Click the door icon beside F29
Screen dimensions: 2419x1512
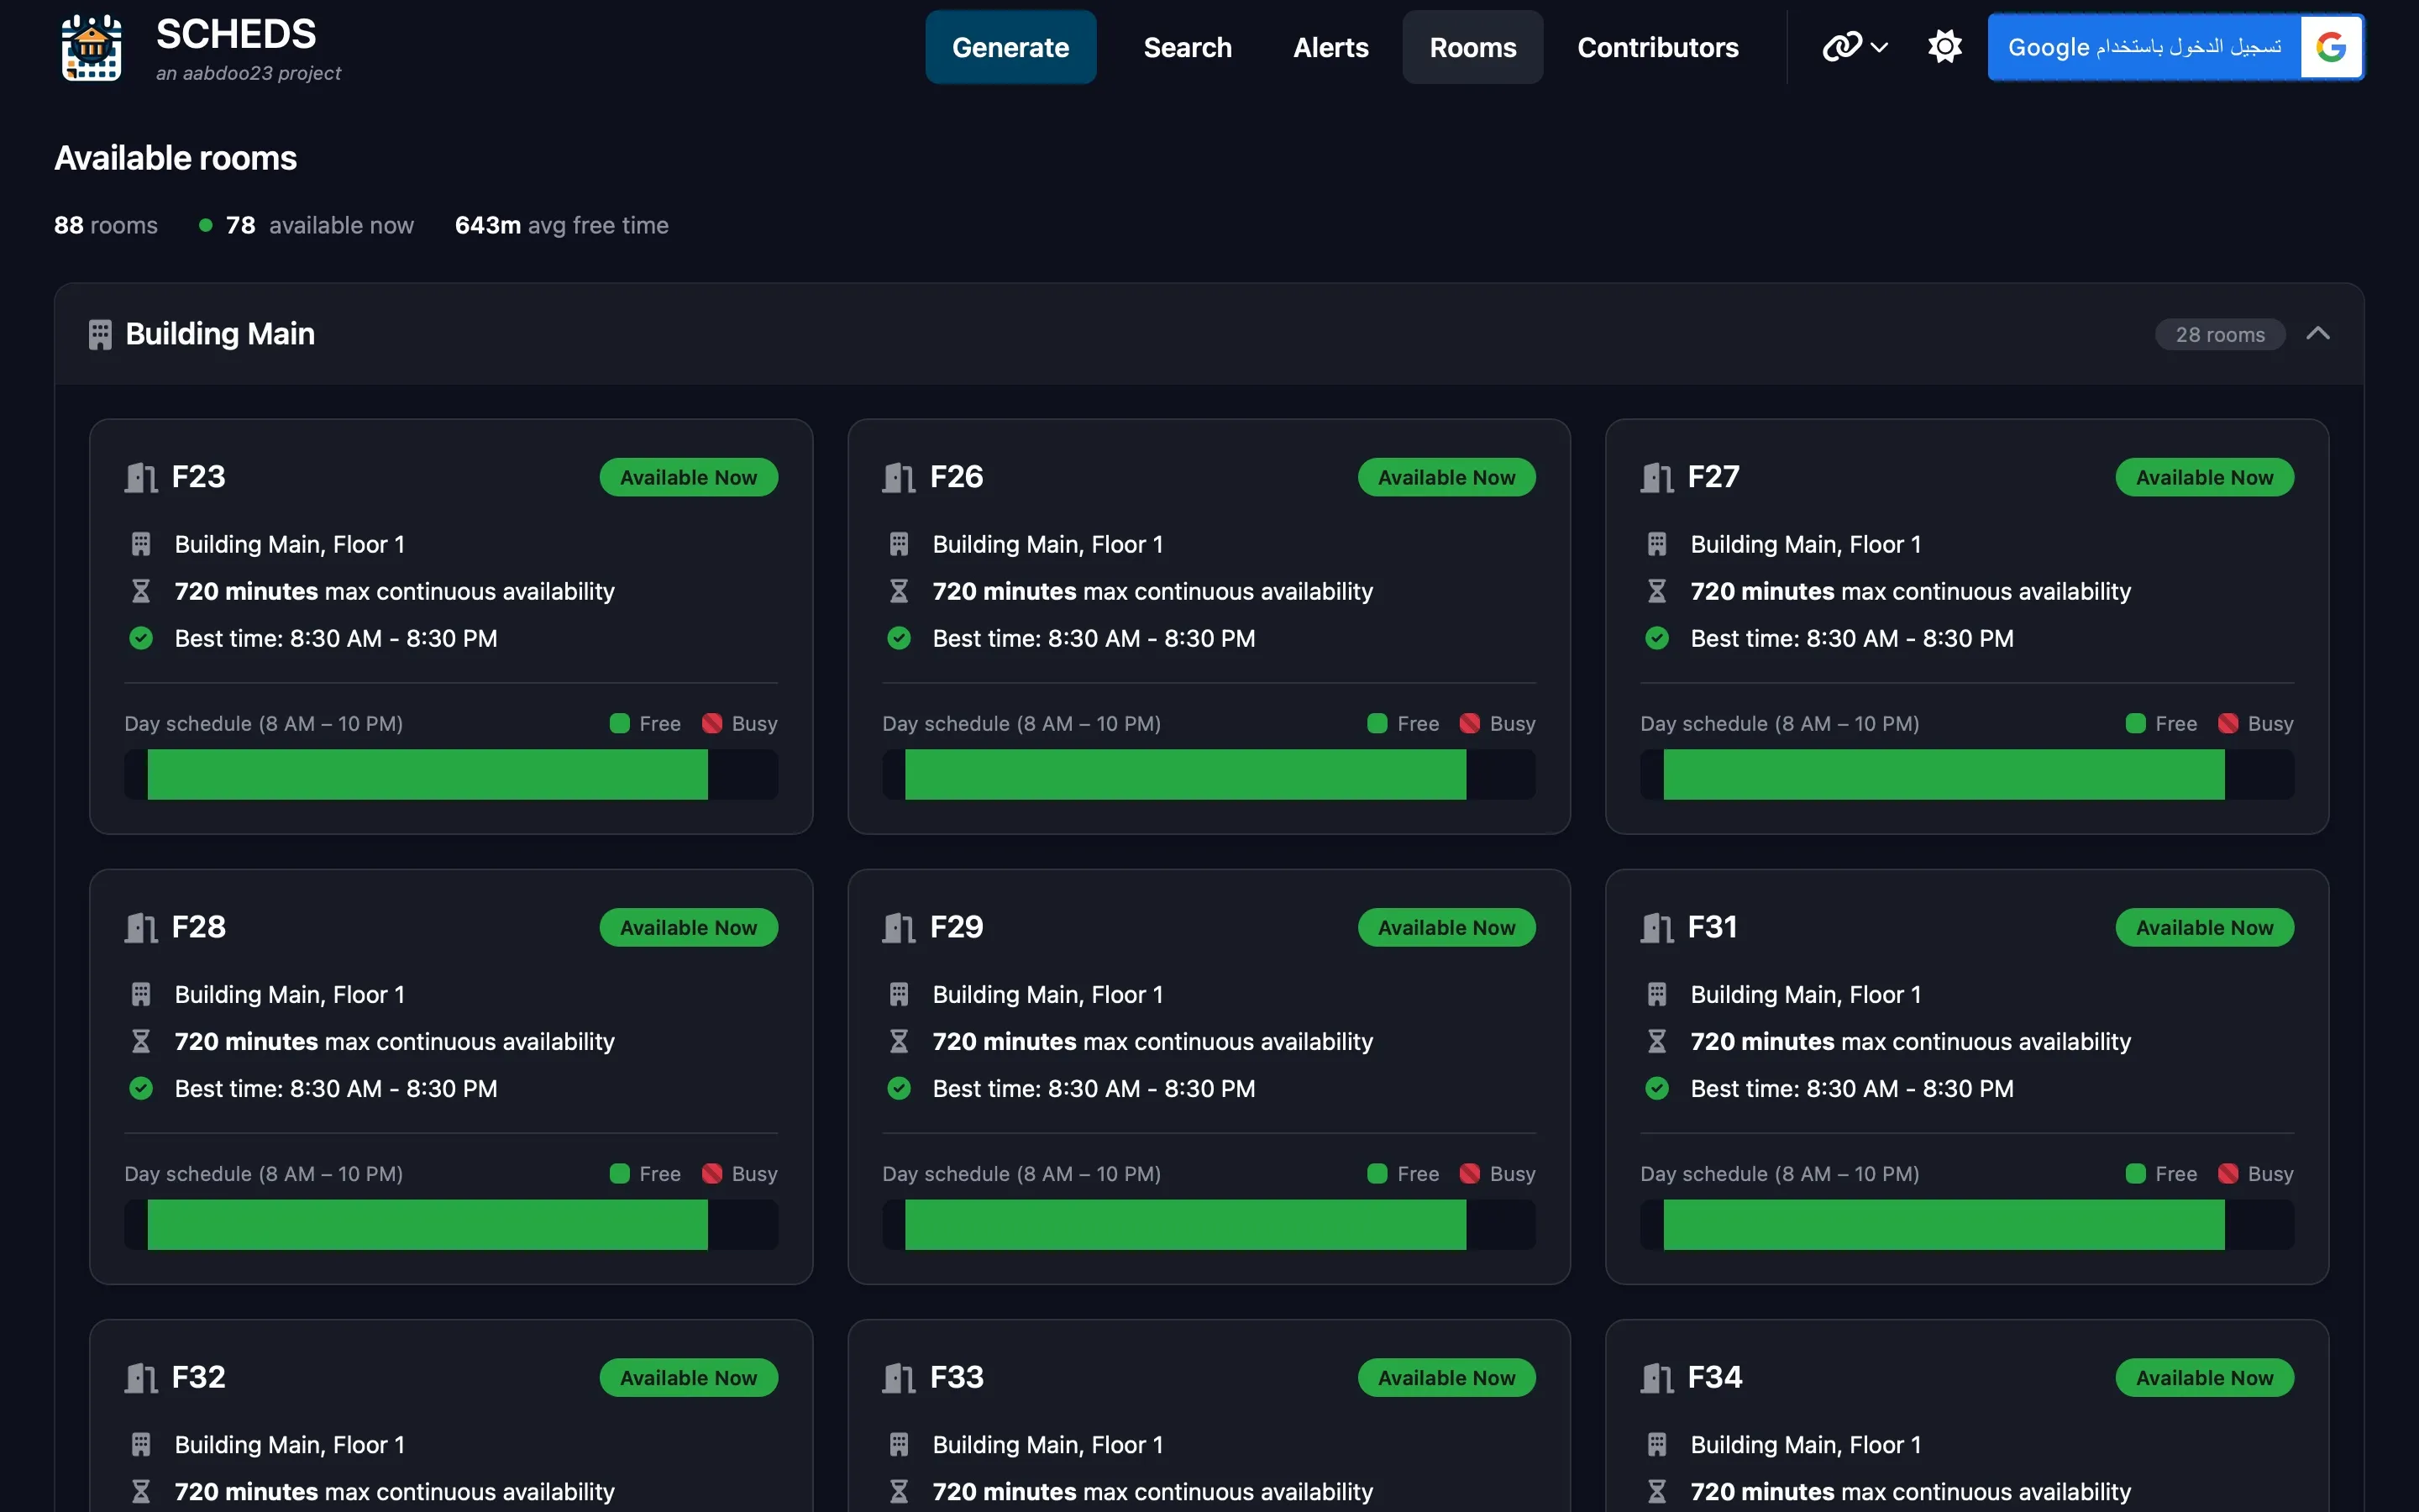(899, 927)
